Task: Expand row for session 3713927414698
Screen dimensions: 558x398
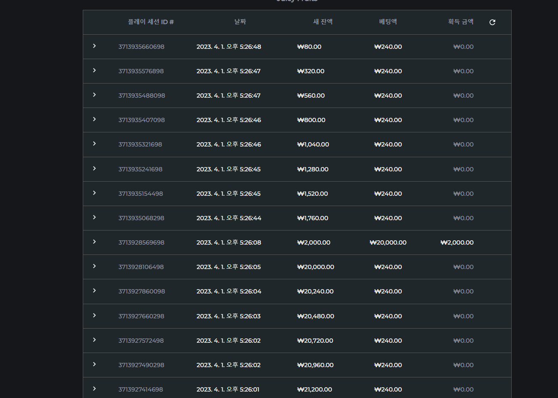Action: tap(94, 389)
